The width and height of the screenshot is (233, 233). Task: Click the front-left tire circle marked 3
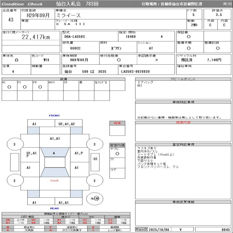pyautogui.click(x=15, y=144)
